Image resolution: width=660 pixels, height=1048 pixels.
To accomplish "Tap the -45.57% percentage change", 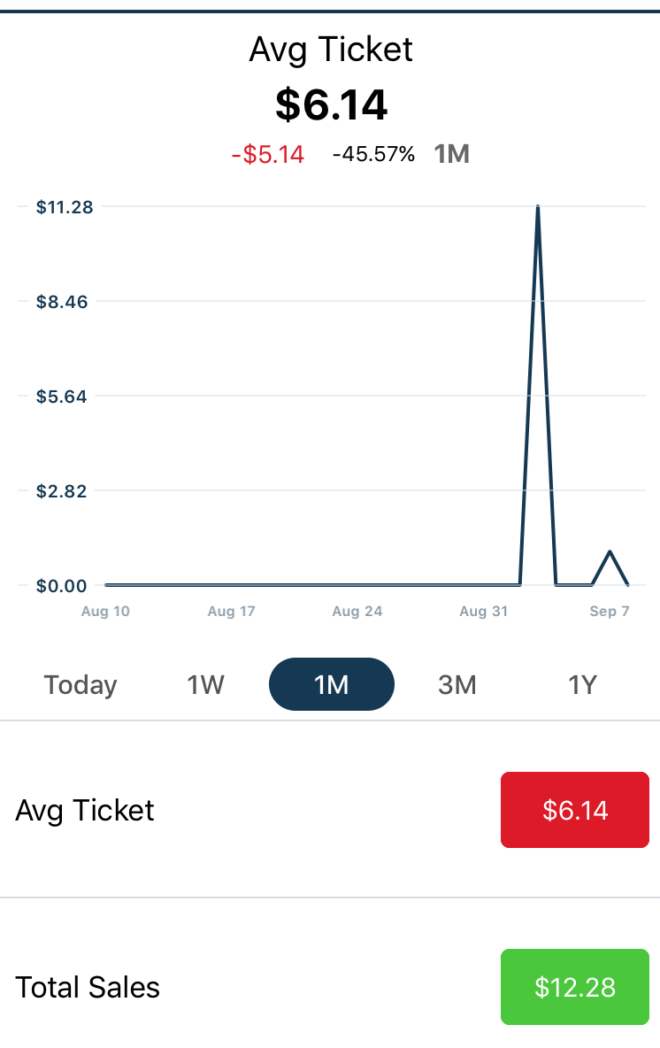I will tap(373, 154).
